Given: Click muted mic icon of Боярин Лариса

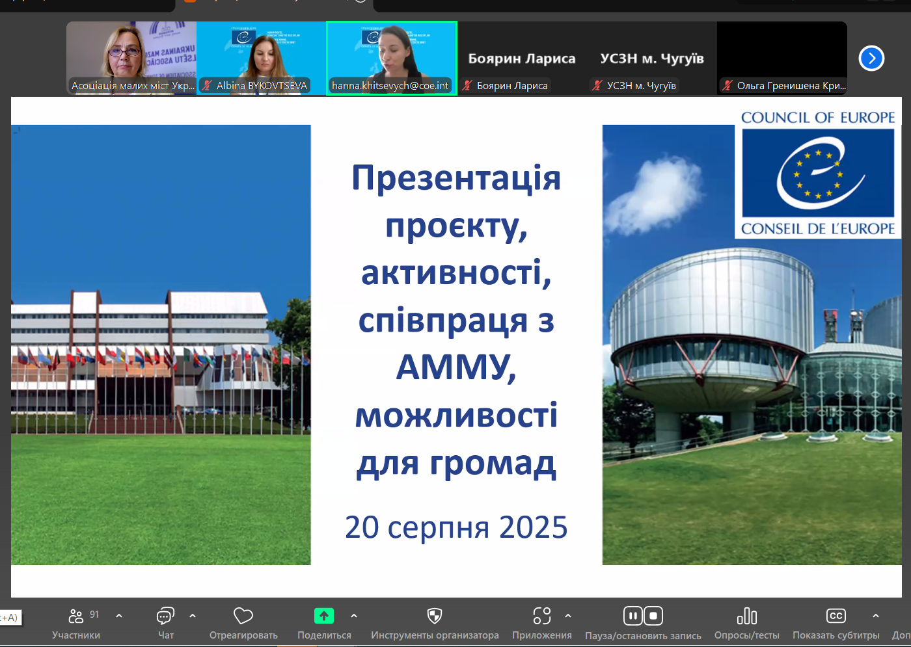Looking at the screenshot, I should point(467,85).
